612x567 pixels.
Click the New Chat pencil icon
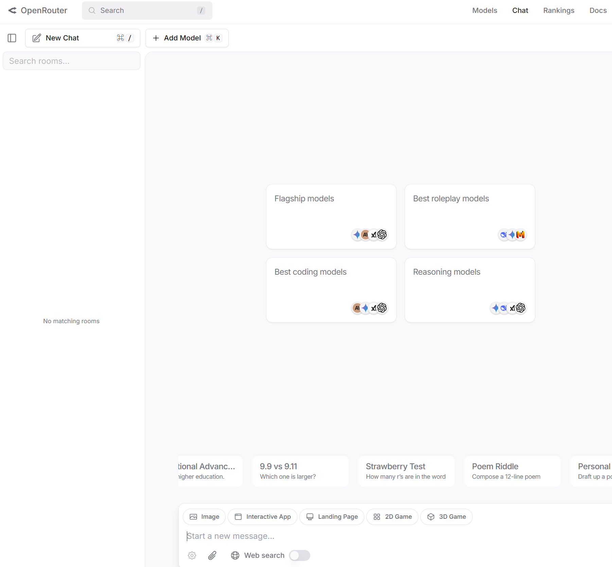(x=37, y=38)
